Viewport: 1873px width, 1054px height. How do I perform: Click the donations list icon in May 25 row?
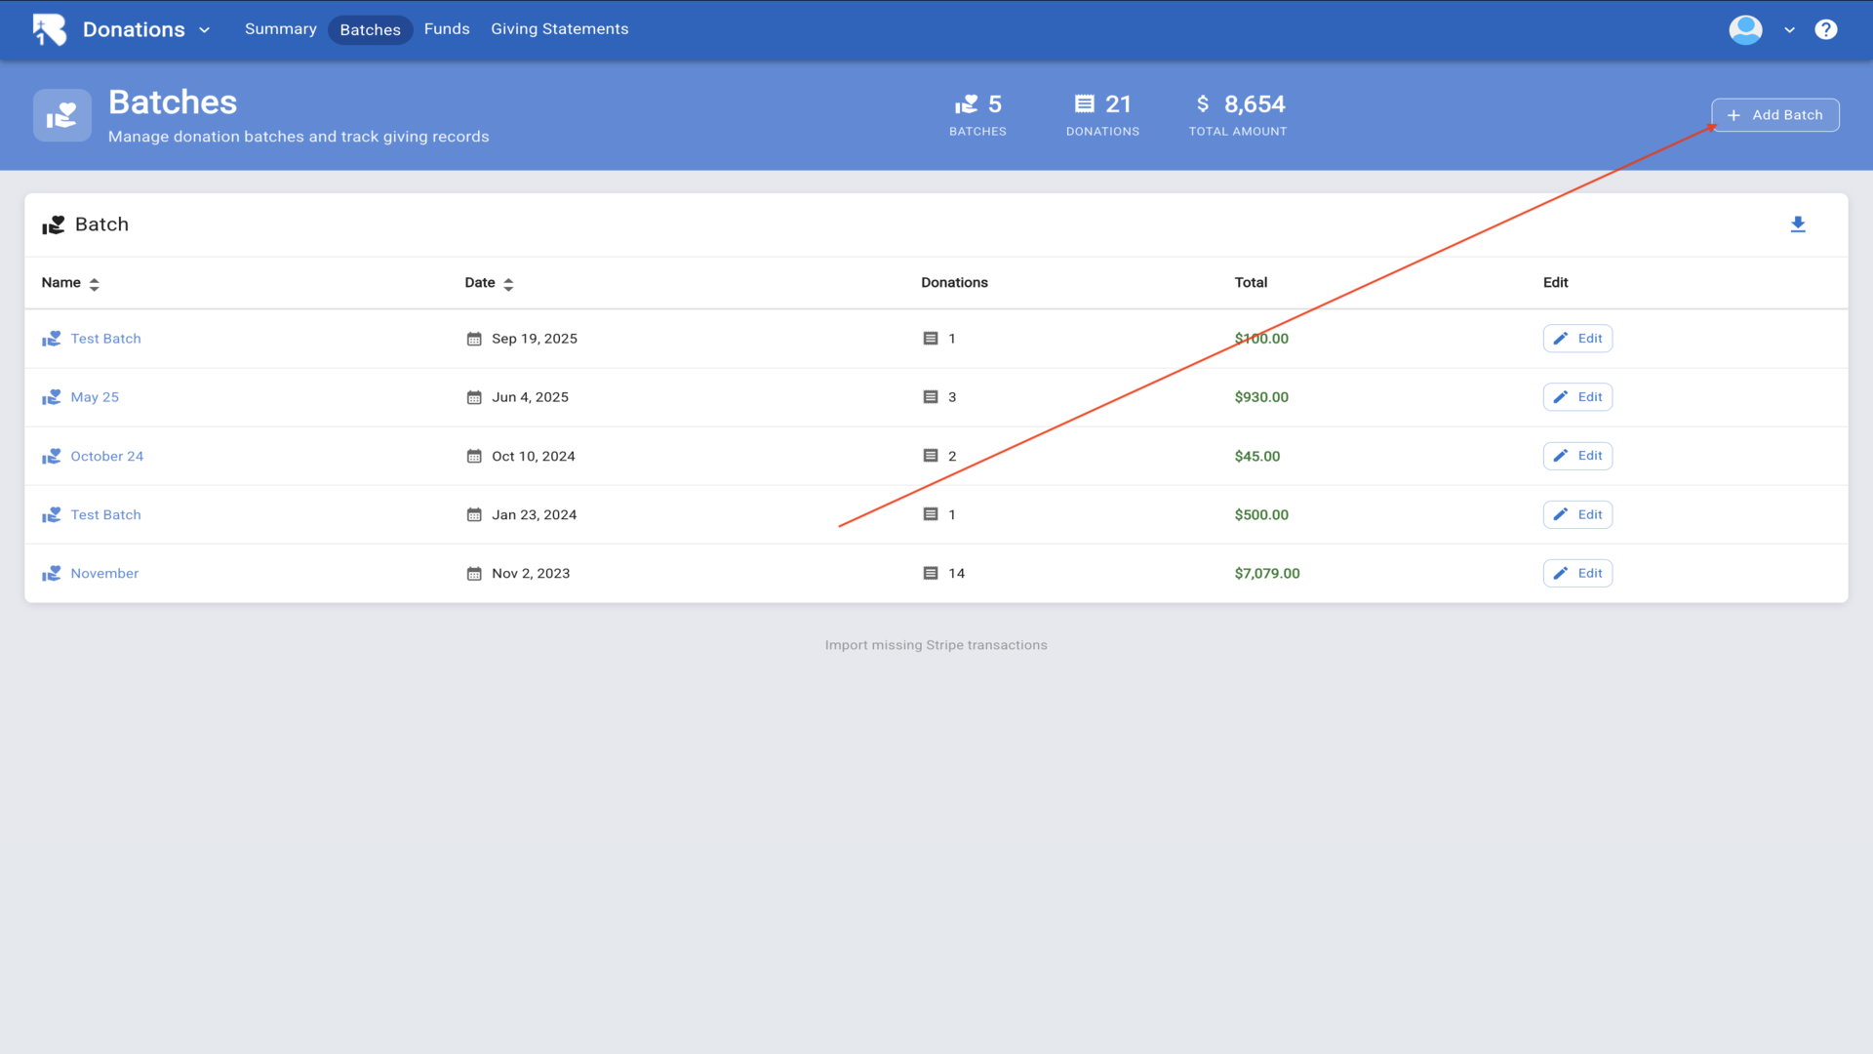coord(930,397)
